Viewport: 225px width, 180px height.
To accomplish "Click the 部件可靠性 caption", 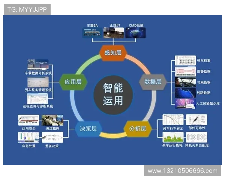I will click(x=197, y=128).
